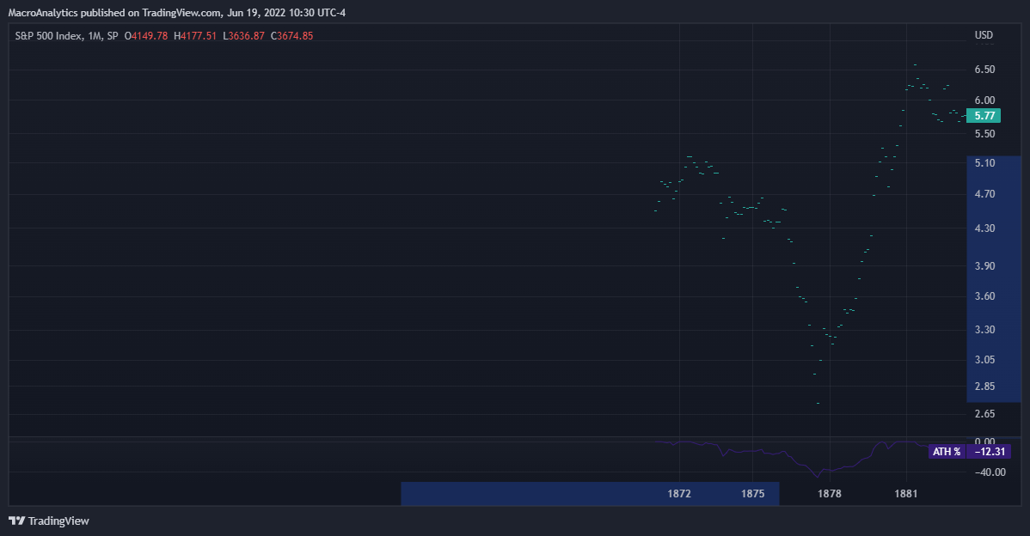
Task: Click the 4.70 price axis label
Action: tap(984, 194)
